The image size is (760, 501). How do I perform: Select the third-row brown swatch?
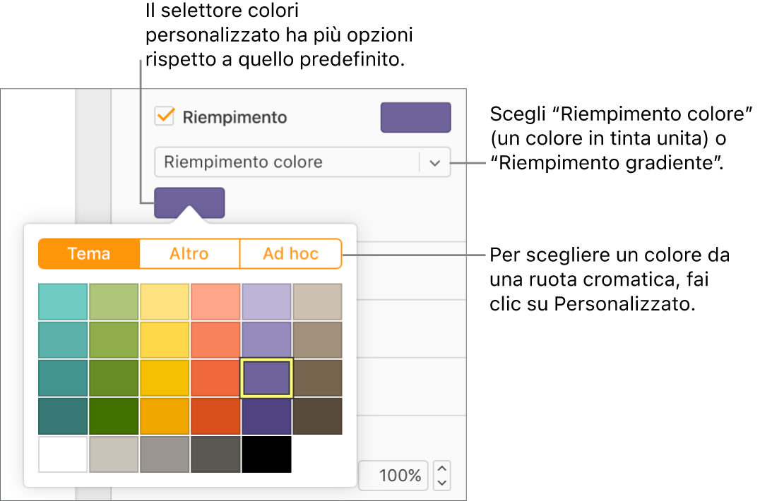coord(317,378)
